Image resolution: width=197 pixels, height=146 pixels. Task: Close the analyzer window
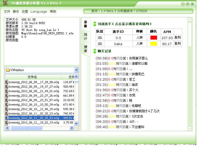(192, 4)
